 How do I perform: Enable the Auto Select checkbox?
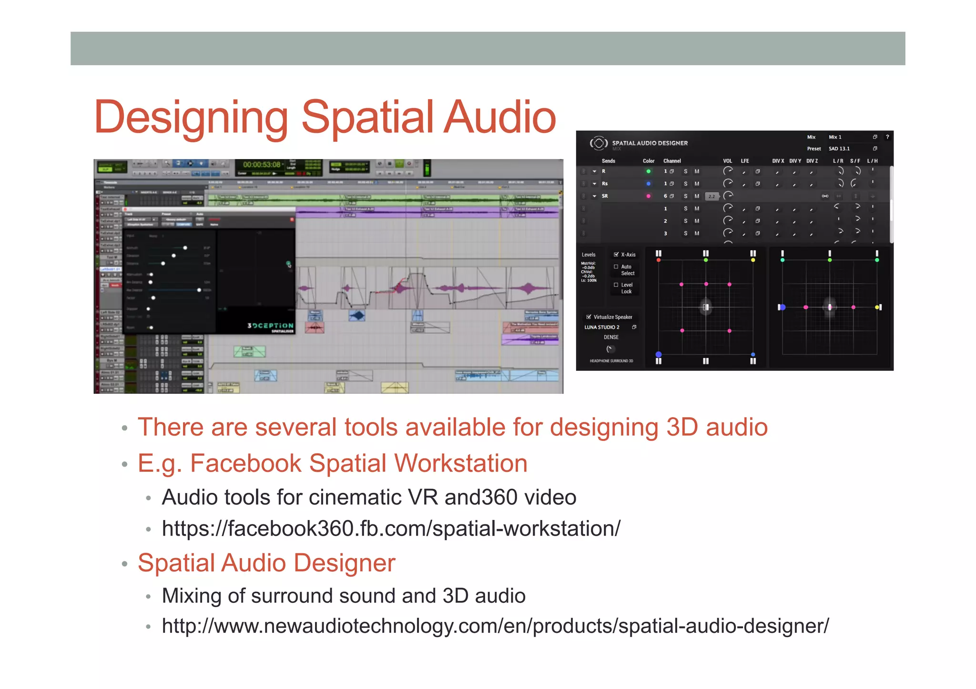point(616,267)
